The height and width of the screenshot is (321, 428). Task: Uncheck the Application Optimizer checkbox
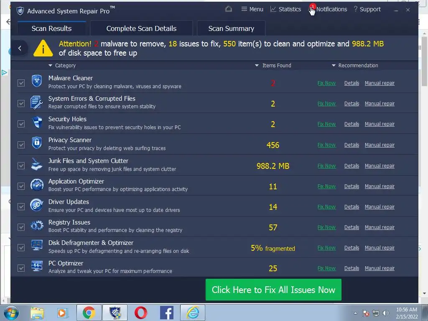coord(21,186)
